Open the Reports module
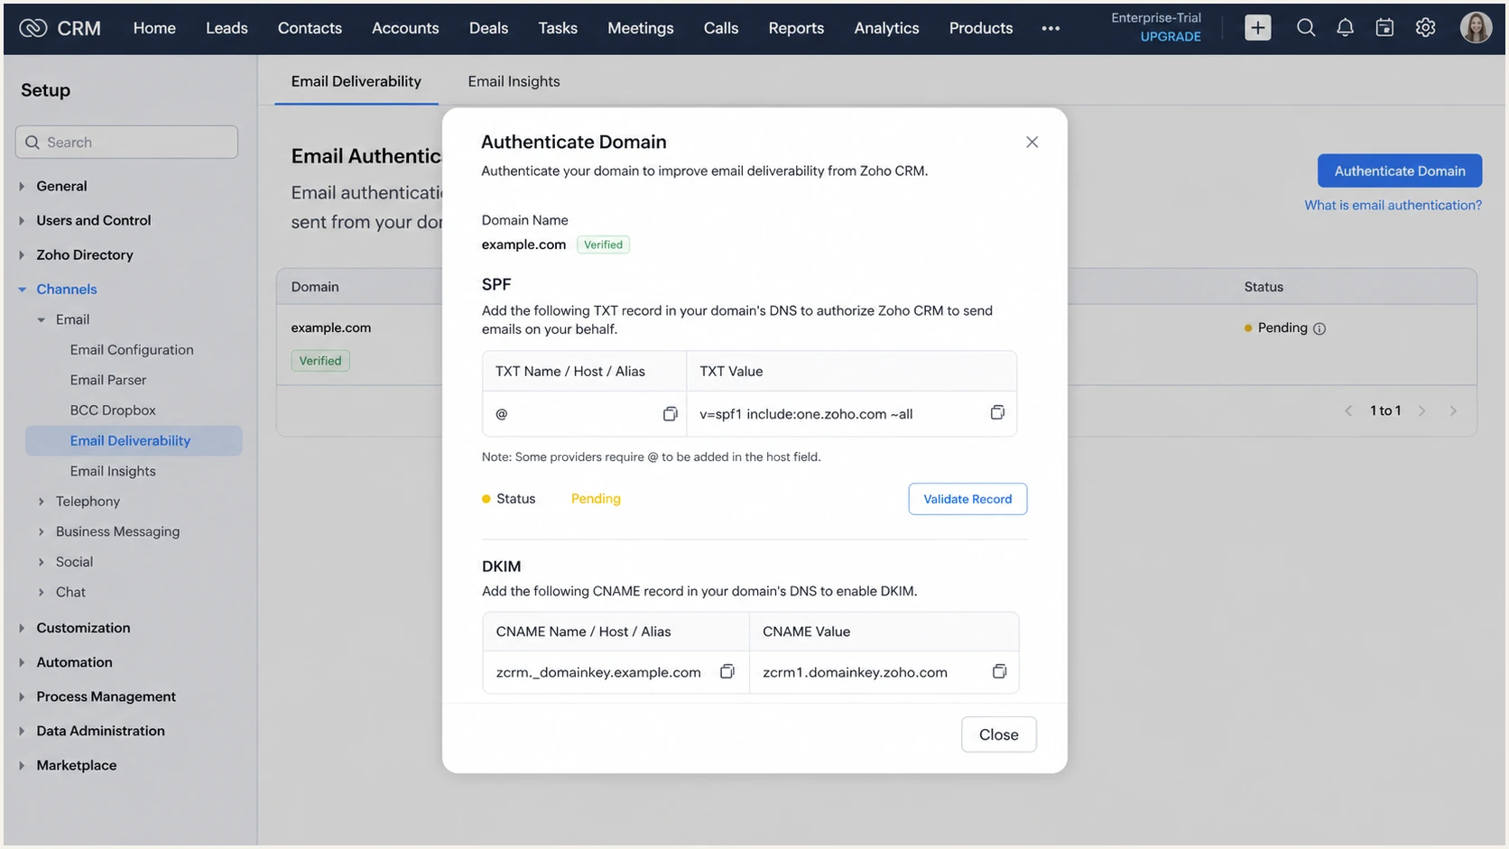Screen dimensions: 1509x849 point(796,28)
